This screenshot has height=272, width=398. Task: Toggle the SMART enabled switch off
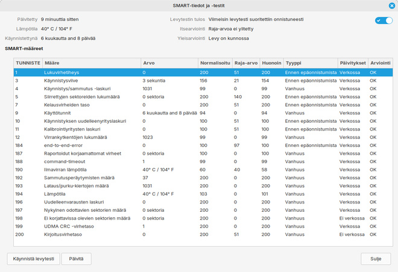[x=384, y=20]
